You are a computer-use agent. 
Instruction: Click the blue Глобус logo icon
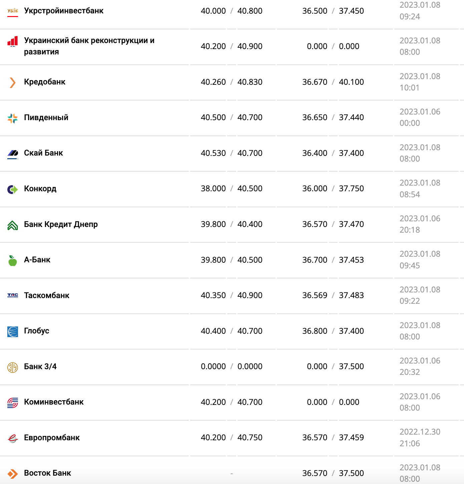[13, 331]
